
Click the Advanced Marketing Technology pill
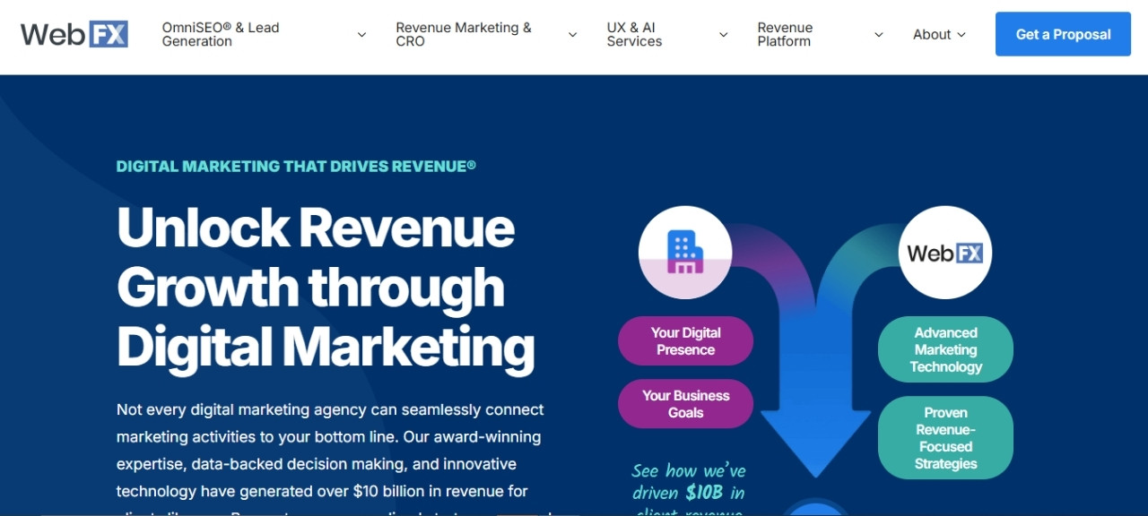coord(945,349)
